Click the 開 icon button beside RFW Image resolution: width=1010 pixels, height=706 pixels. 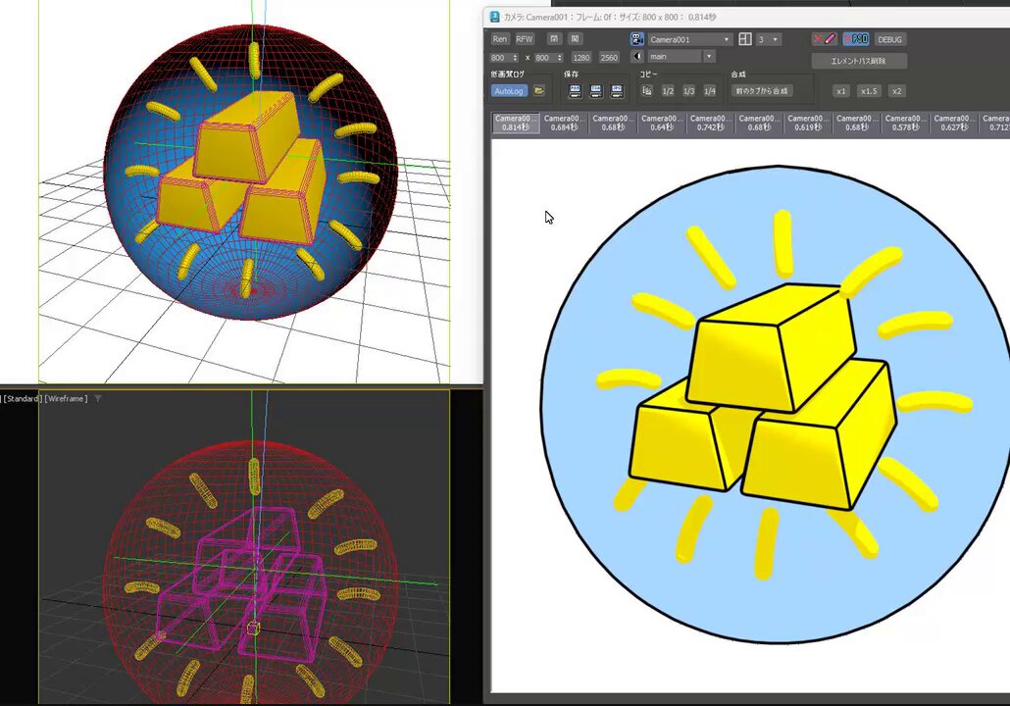tap(555, 38)
